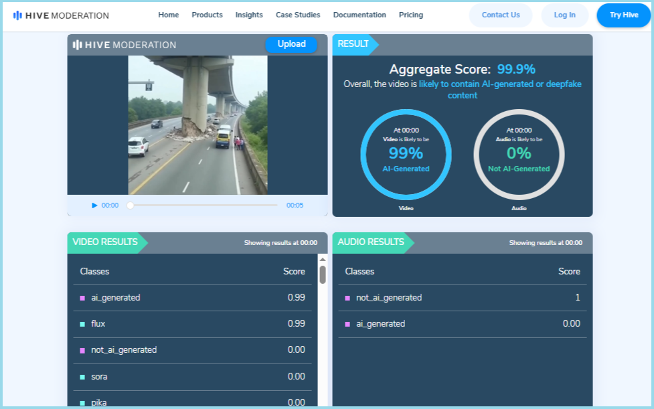Go to Case Studies page
The height and width of the screenshot is (409, 654).
(x=298, y=15)
